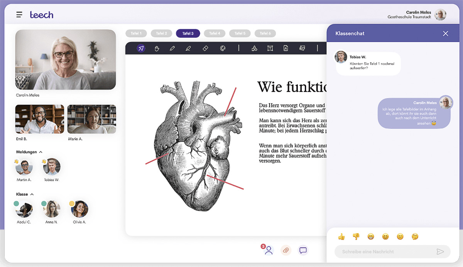Open the shapes tool

click(254, 48)
